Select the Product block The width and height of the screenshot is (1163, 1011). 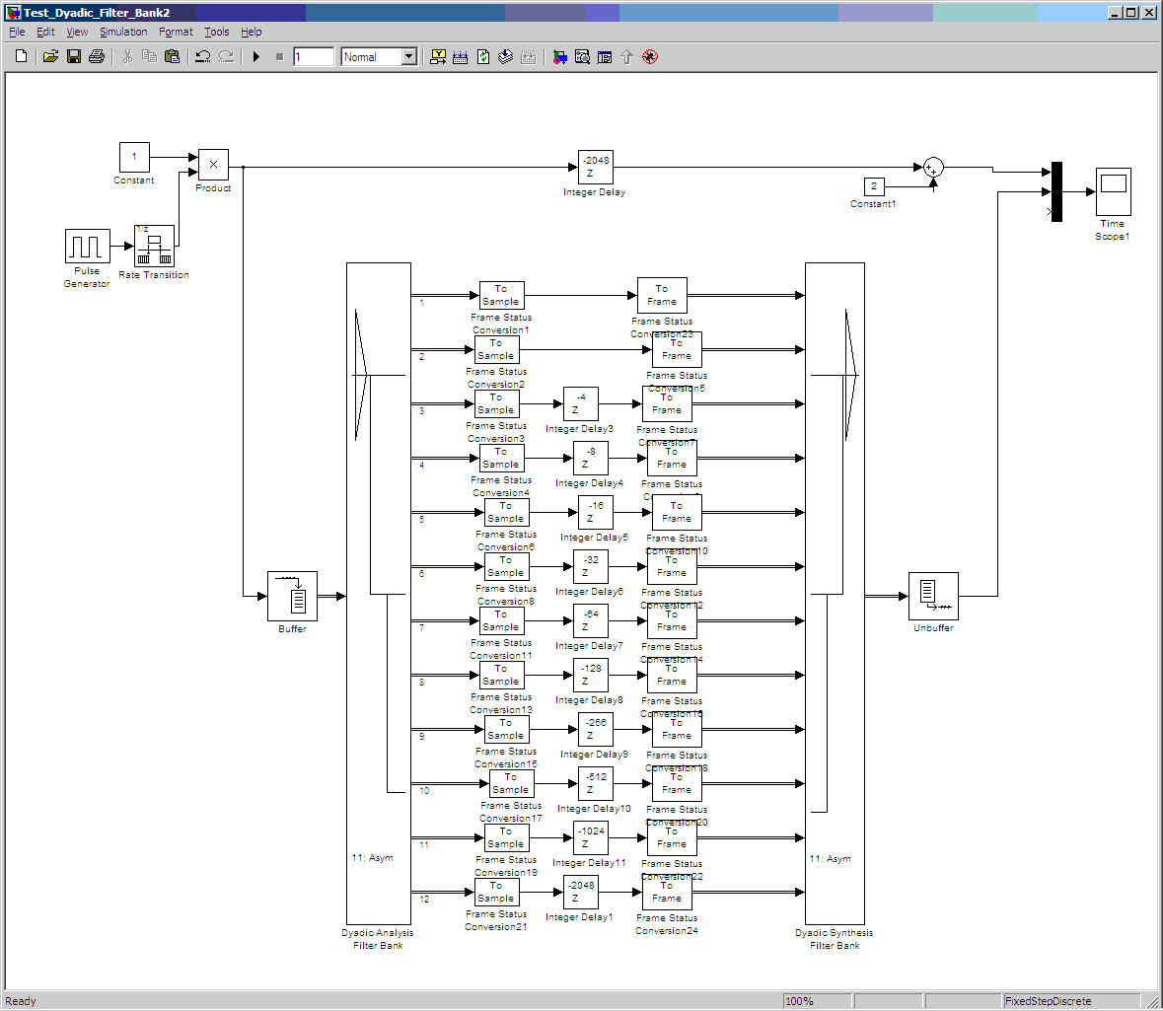coord(213,165)
